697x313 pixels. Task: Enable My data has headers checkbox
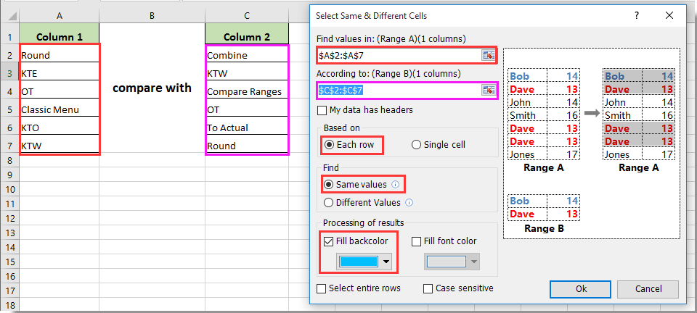[322, 110]
